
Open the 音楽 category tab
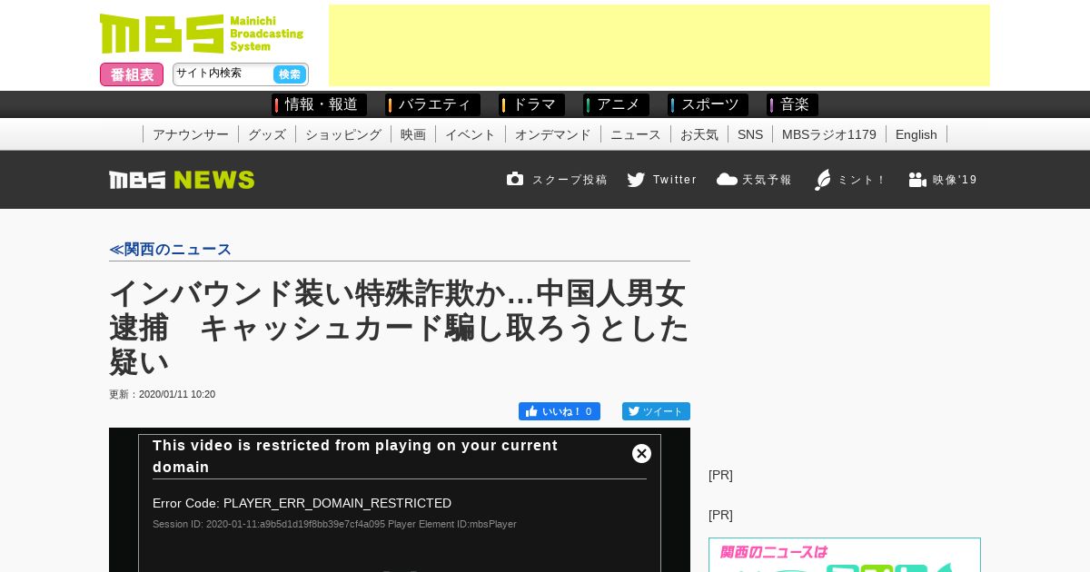tap(792, 104)
